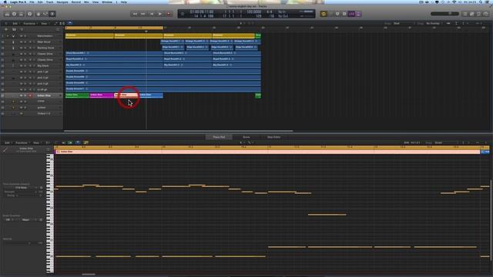Viewport: 493px width, 277px height.
Task: Select the green Indian Sitar region
Action: 77,95
